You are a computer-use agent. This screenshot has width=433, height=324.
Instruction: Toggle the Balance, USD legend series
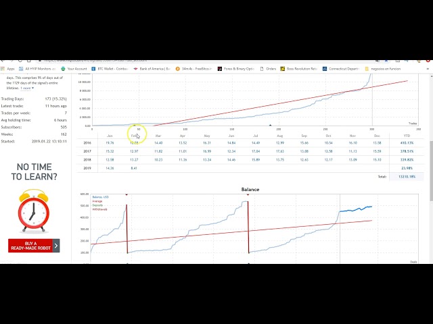[x=100, y=196]
